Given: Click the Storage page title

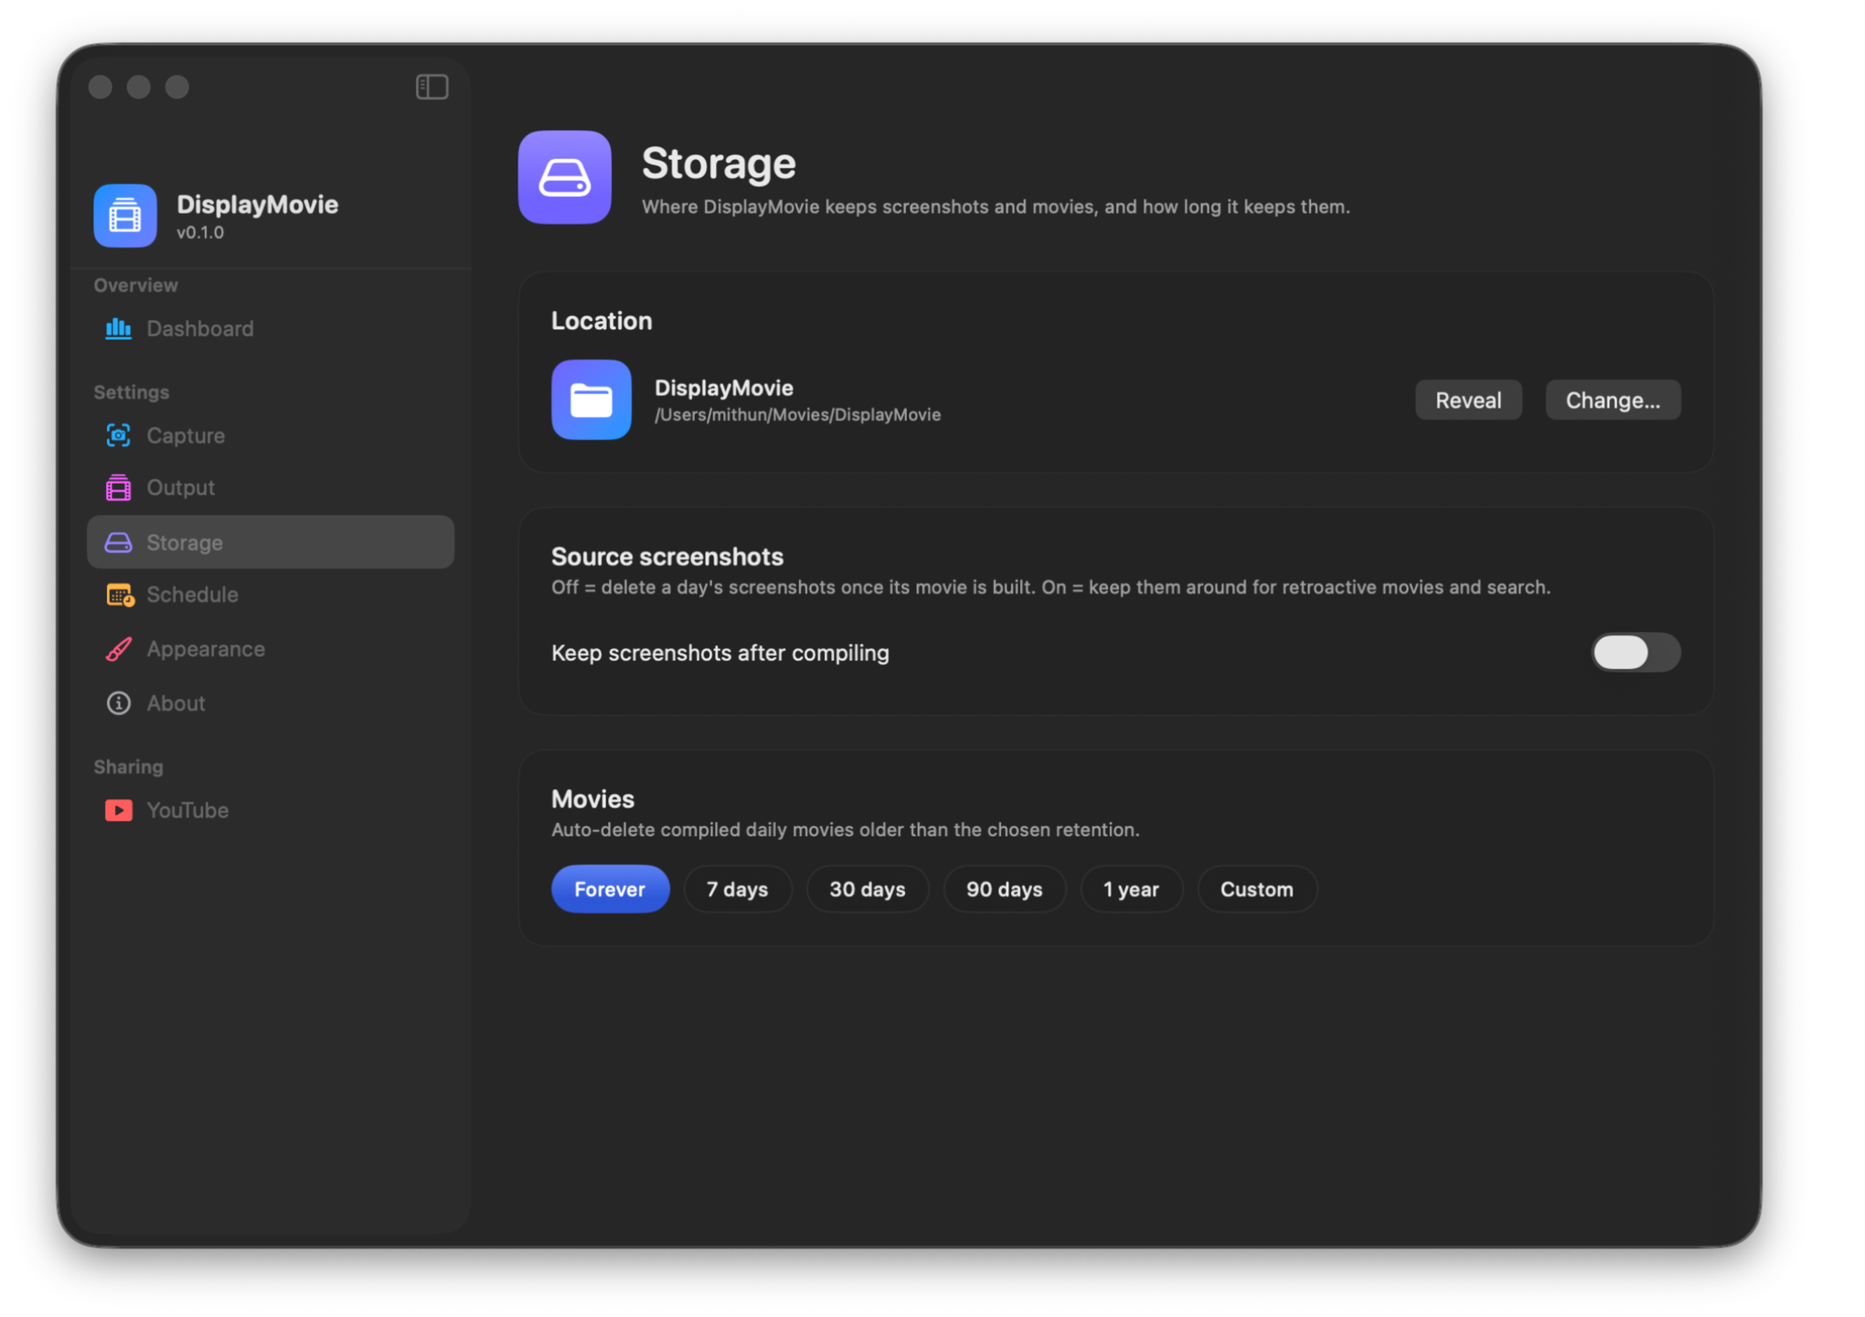Looking at the screenshot, I should coord(719,164).
